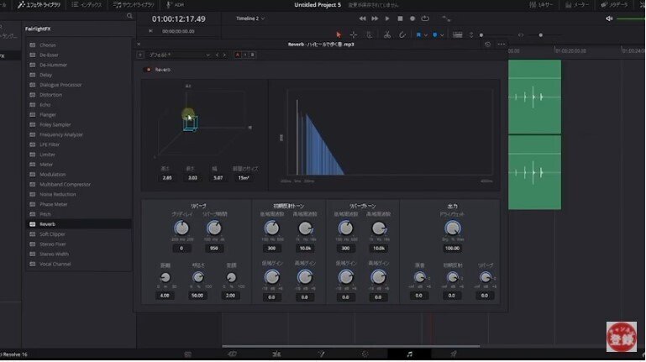Click the fast forward transport button
Viewport: 646px width, 362px height.
coord(375,18)
